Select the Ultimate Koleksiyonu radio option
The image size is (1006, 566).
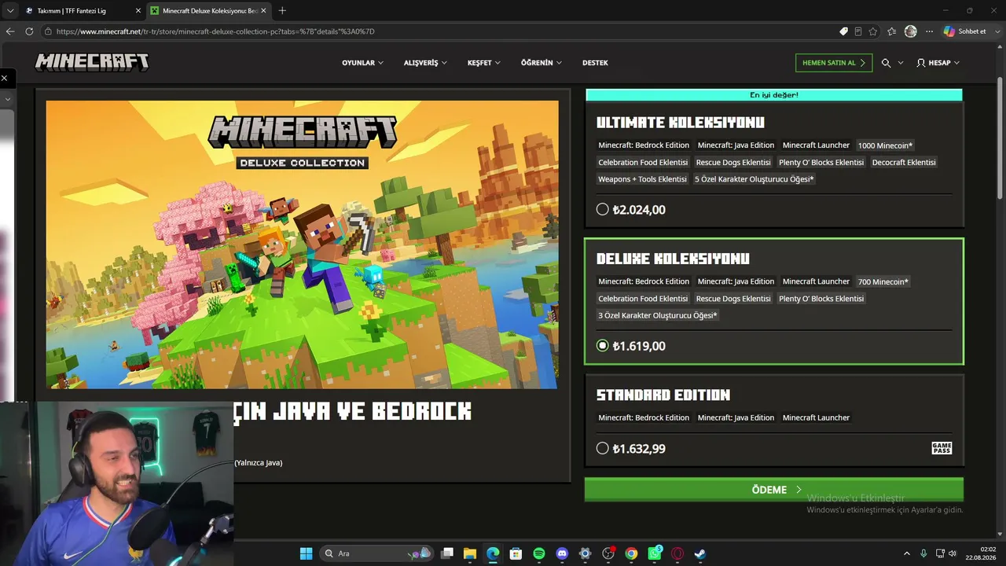pos(603,210)
